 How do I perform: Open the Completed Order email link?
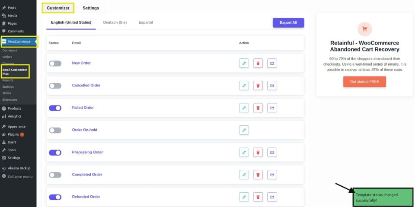pos(87,175)
